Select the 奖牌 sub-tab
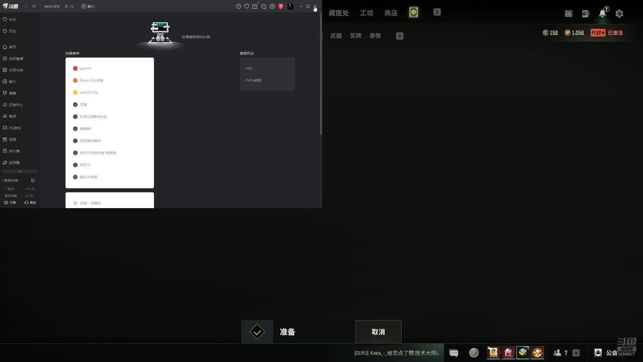643x362 pixels. tap(356, 36)
